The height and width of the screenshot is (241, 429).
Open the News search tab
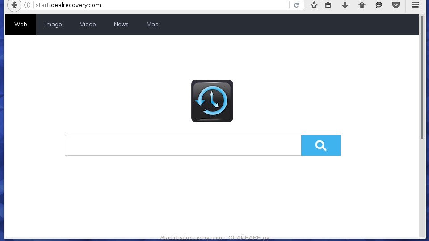121,25
